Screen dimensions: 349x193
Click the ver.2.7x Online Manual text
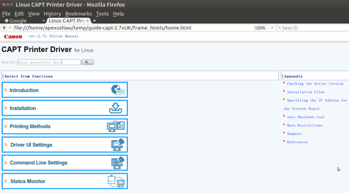(54, 36)
